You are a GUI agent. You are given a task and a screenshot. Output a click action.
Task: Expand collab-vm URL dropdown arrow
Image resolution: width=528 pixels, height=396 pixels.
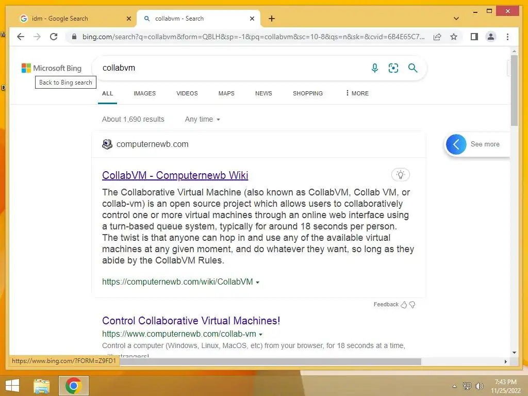(x=260, y=334)
